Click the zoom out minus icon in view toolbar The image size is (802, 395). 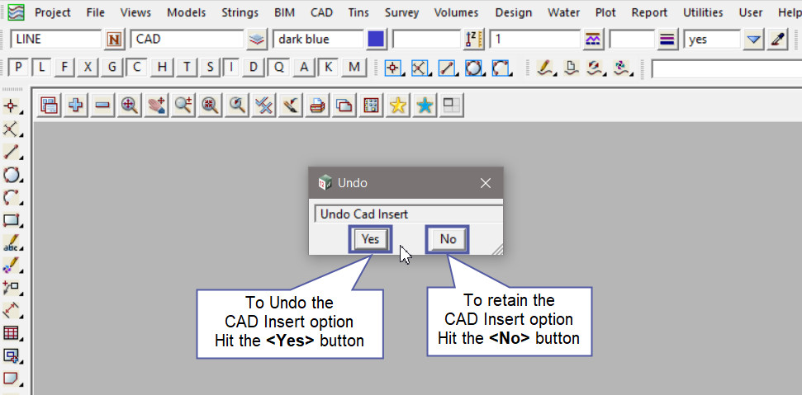pyautogui.click(x=102, y=105)
